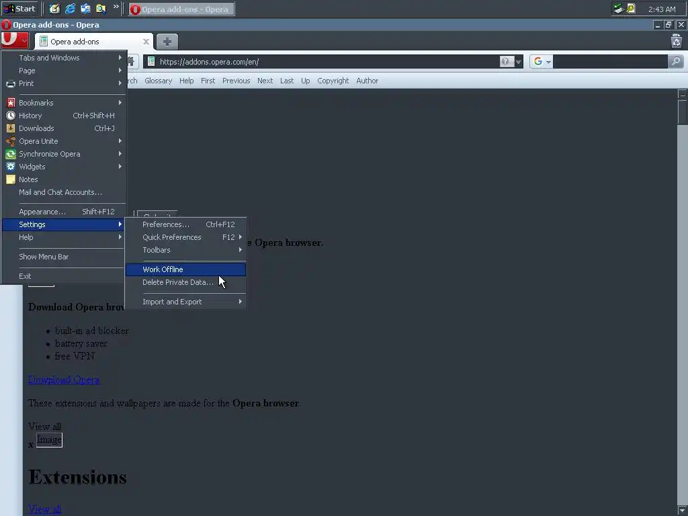Viewport: 688px width, 516px height.
Task: Choose Exit from the Opera menu
Action: pos(64,276)
